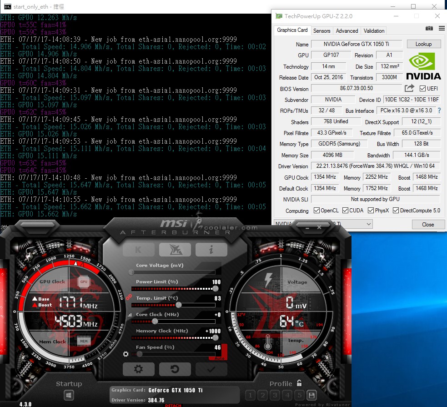Click the BIOS share/export arrow icon
The image size is (447, 407).
(x=409, y=88)
